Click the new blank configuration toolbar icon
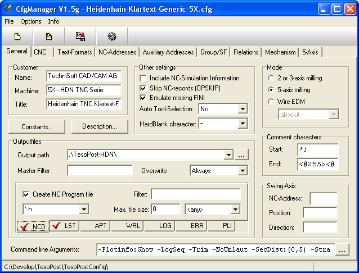 (x=17, y=37)
